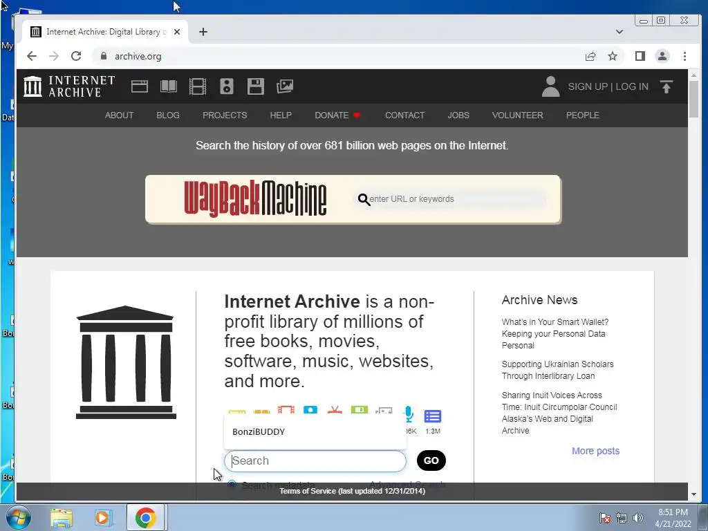The height and width of the screenshot is (531, 708).
Task: Open the taskbar clock and date
Action: tap(673, 518)
